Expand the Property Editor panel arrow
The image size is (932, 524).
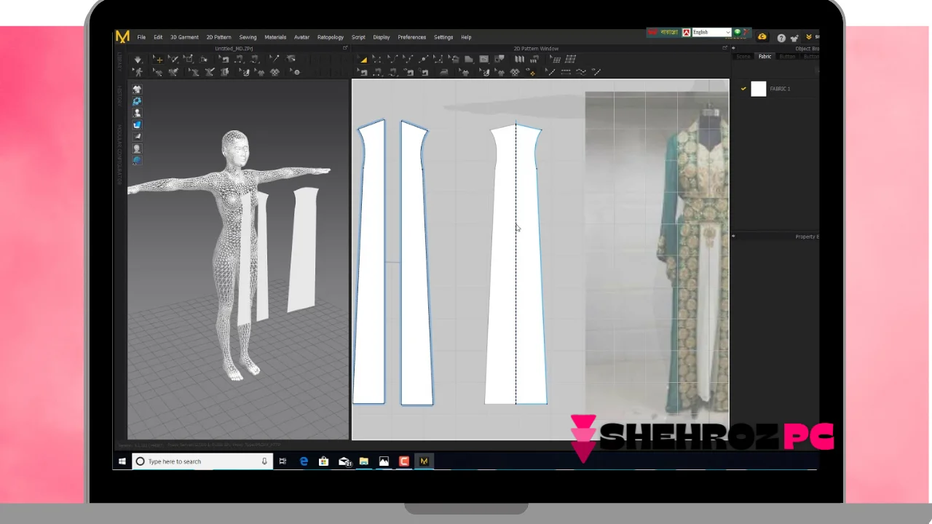pos(733,236)
